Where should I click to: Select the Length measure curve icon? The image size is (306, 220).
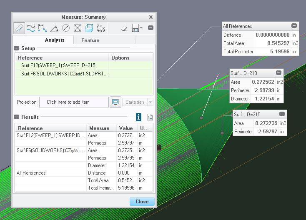tap(30, 28)
